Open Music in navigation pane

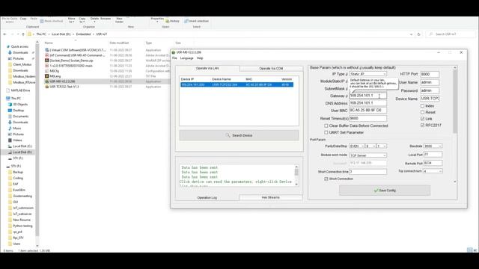tap(17, 128)
